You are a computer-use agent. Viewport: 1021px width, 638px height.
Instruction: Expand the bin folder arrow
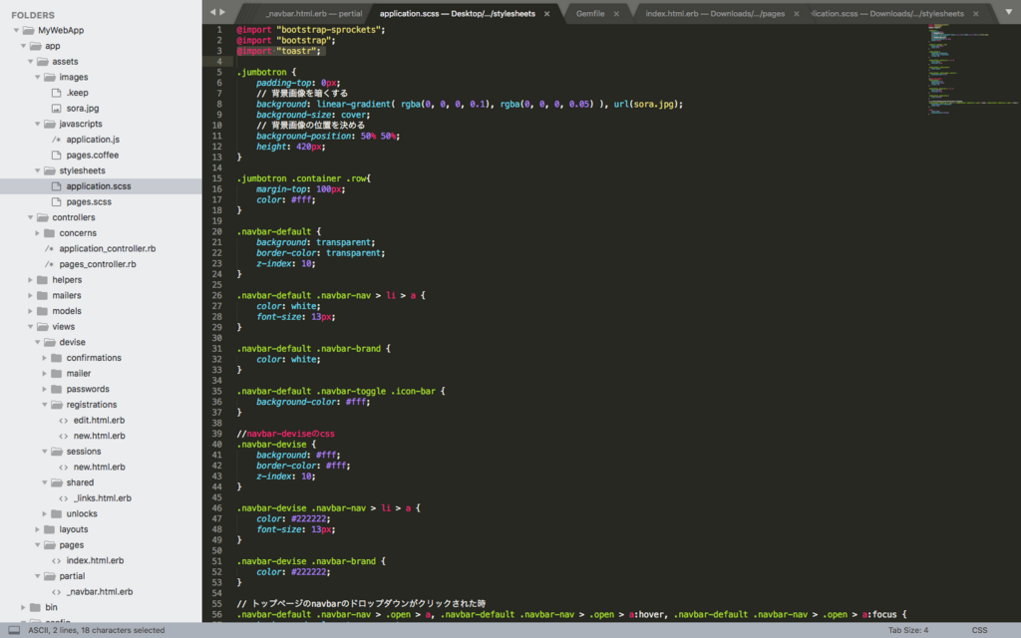point(24,607)
